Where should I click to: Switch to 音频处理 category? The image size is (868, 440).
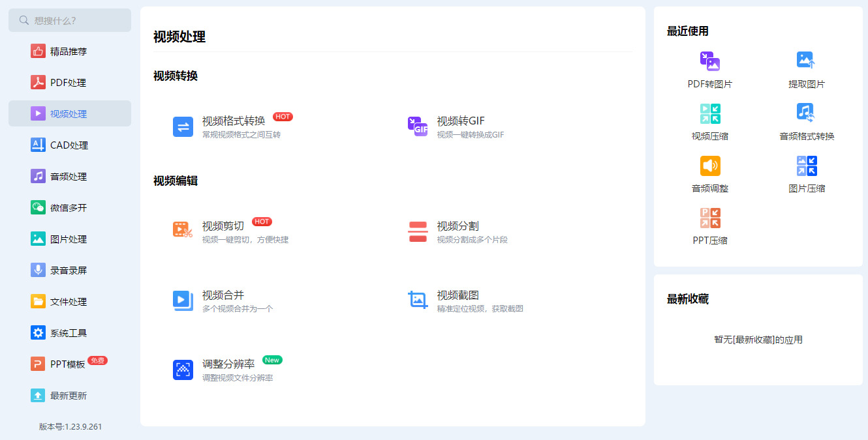[70, 177]
